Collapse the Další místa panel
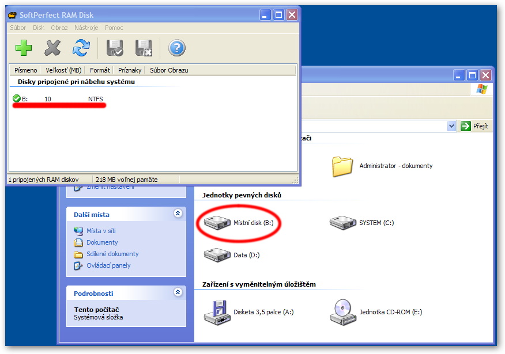The height and width of the screenshot is (354, 505). coord(178,213)
